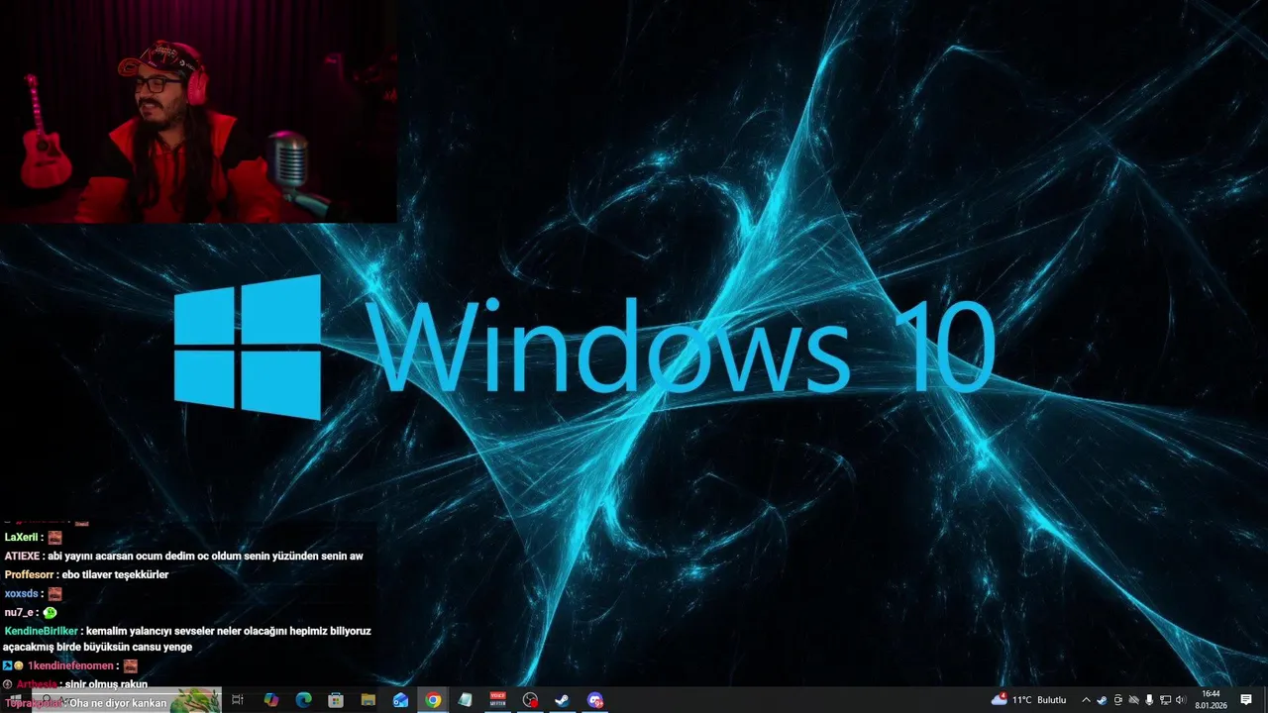This screenshot has height=713, width=1268.
Task: Open File Explorer folder icon
Action: coord(368,700)
